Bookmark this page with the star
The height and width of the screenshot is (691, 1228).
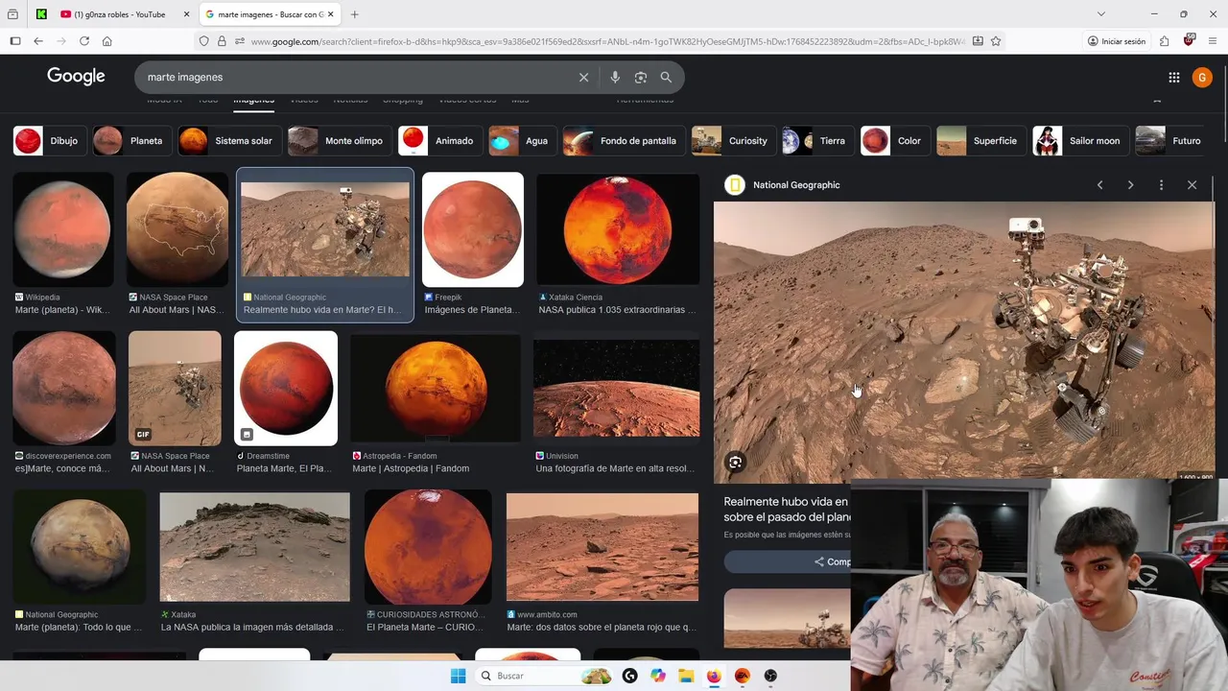click(996, 41)
